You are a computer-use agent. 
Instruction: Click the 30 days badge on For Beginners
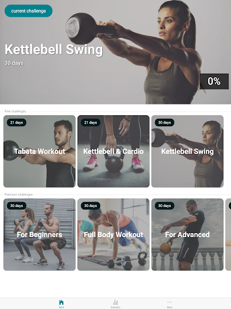click(x=17, y=206)
